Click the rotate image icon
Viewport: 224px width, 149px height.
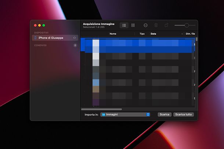166,25
